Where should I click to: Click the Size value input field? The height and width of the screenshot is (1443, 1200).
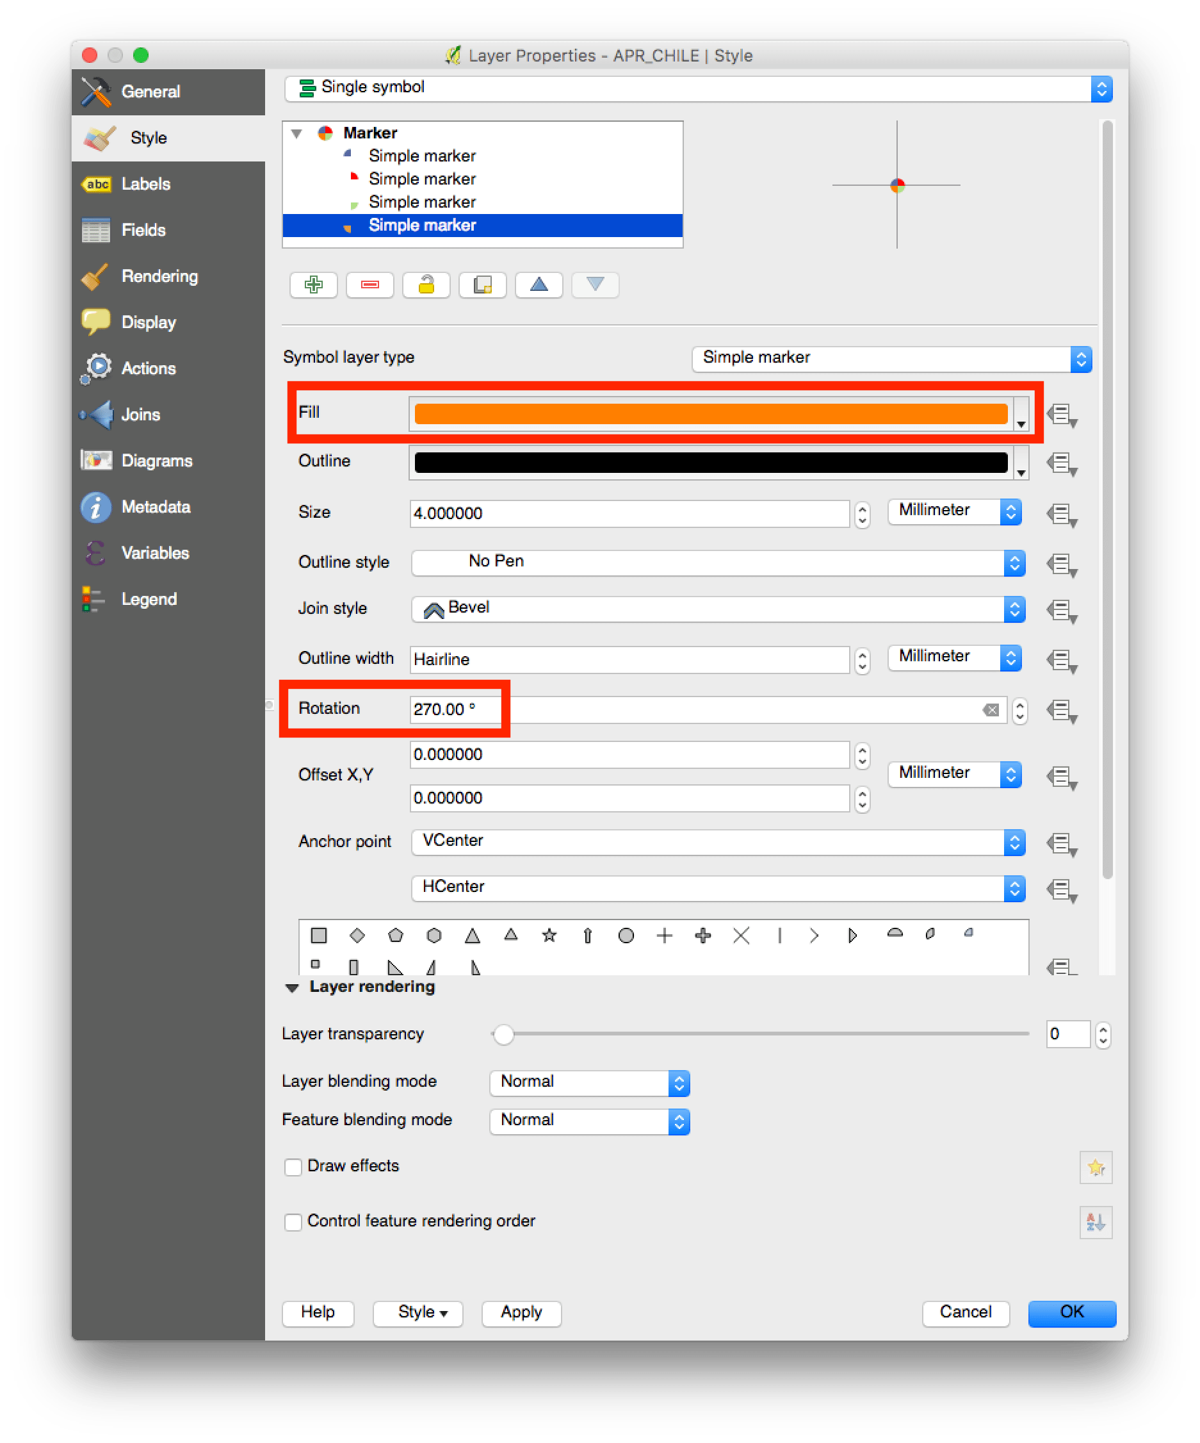[x=629, y=513]
